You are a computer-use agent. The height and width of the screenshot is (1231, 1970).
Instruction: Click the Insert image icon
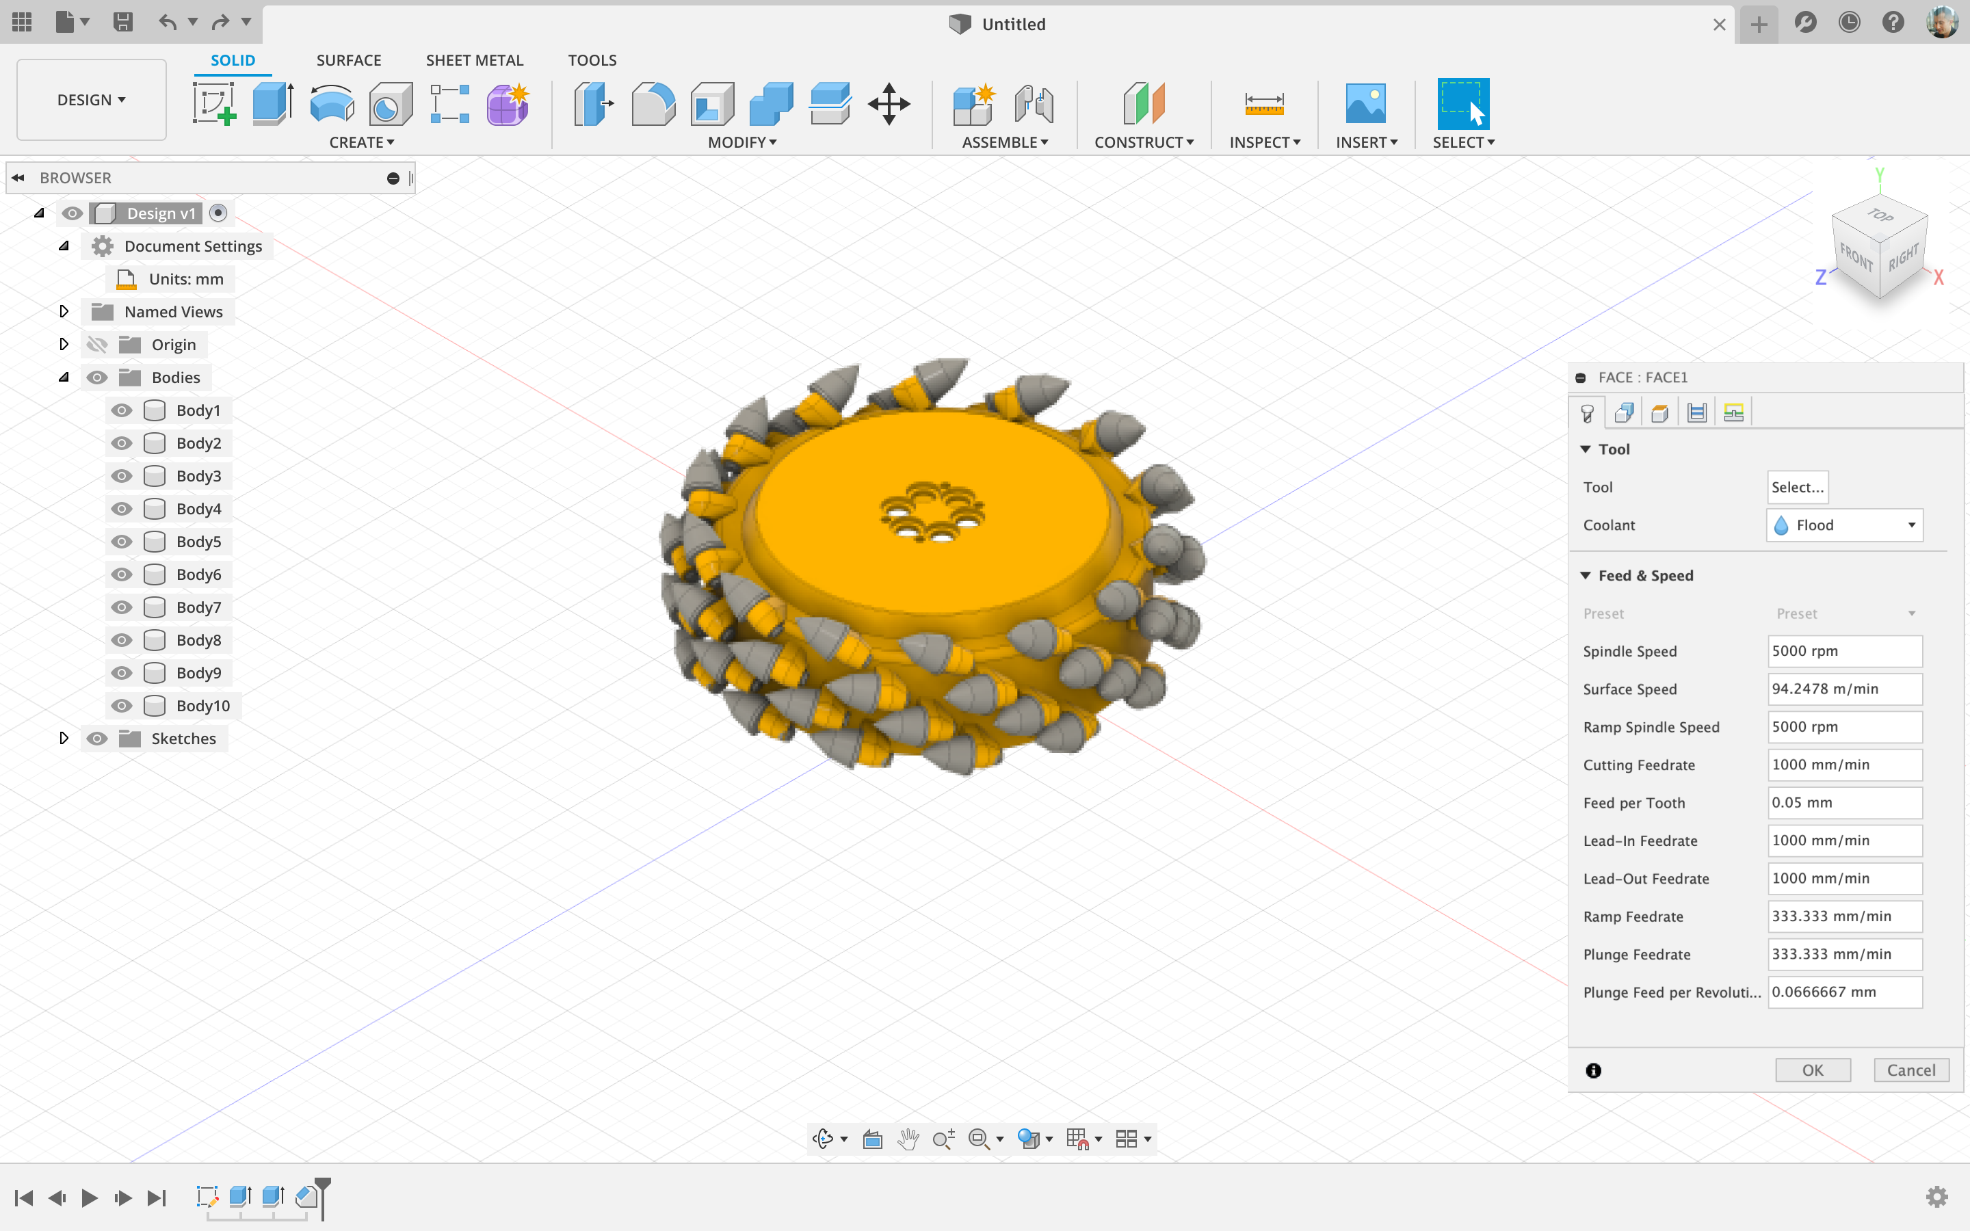coord(1365,104)
